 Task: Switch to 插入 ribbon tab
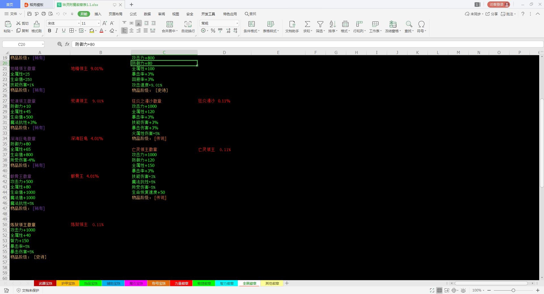click(98, 14)
